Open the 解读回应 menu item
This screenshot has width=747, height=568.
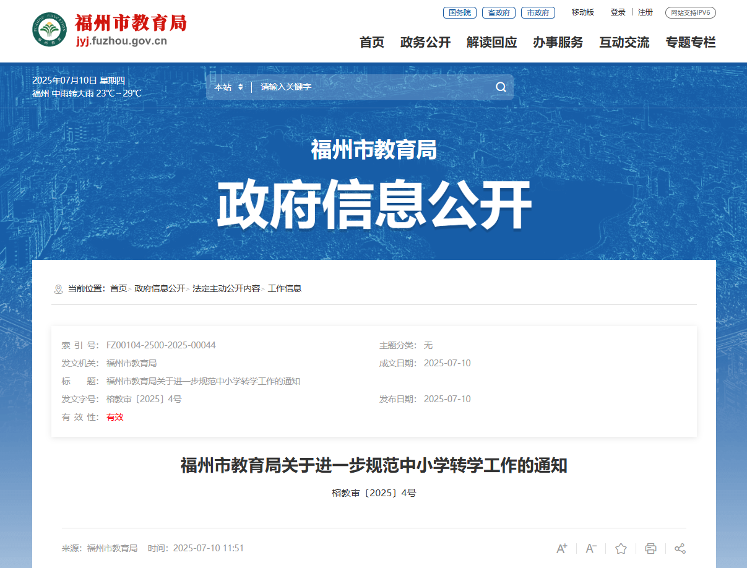pyautogui.click(x=492, y=42)
